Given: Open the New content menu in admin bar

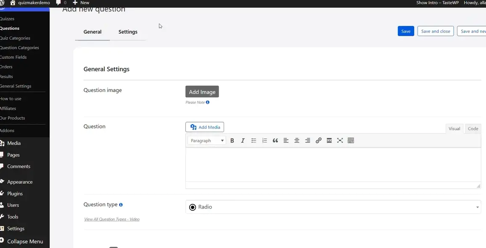Looking at the screenshot, I should 81,3.
